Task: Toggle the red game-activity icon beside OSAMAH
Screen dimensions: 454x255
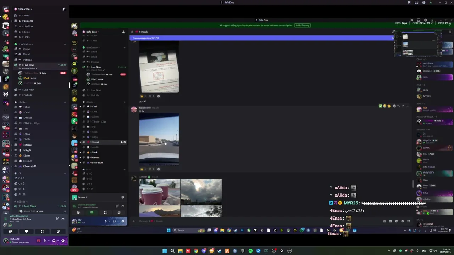Action: [38, 241]
